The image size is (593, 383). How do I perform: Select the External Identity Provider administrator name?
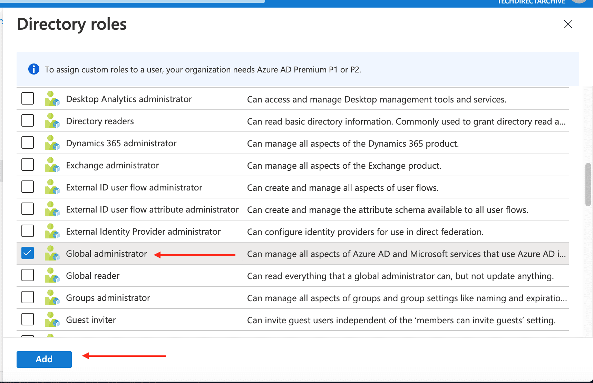click(143, 232)
